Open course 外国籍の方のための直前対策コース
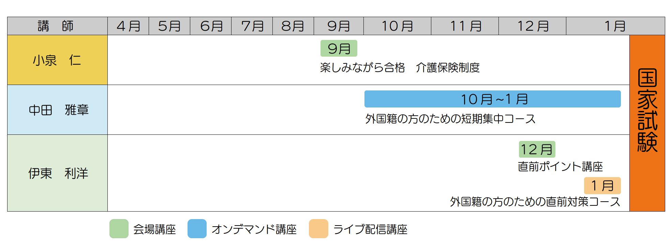 tap(535, 202)
